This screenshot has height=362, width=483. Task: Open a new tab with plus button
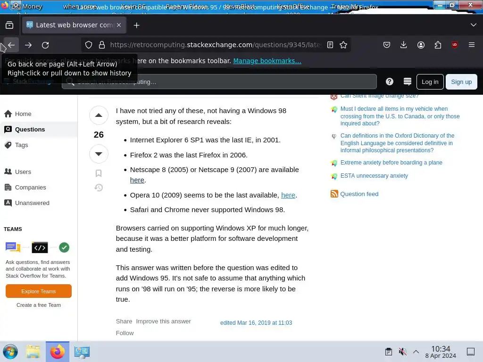[x=136, y=25]
